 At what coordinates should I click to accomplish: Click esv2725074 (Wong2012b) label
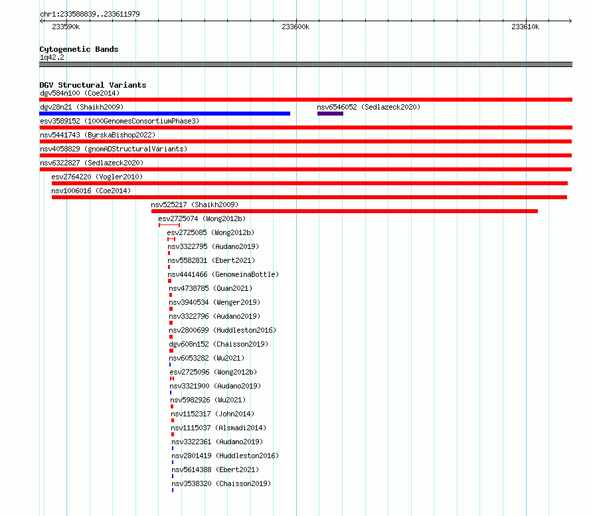point(202,218)
